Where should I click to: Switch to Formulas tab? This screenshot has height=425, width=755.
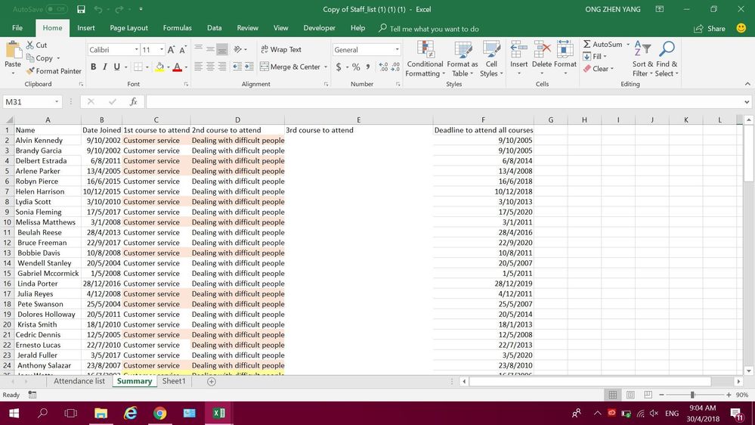(177, 28)
